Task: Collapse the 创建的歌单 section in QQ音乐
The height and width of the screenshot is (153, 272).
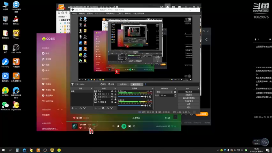Action: (62, 109)
